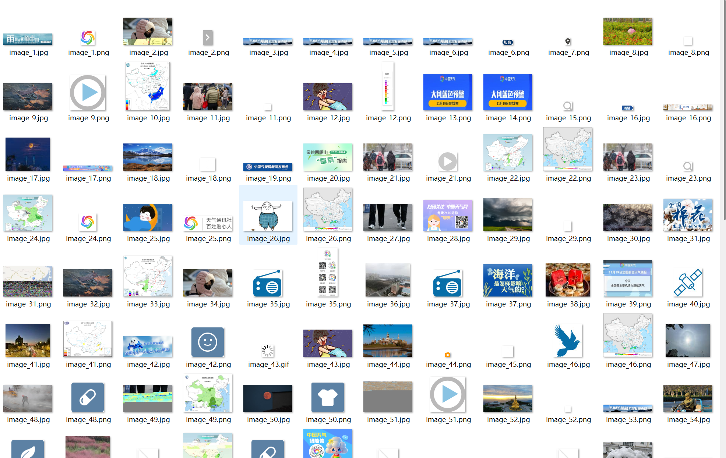Click the magnifier icon image_15.png

tap(568, 106)
